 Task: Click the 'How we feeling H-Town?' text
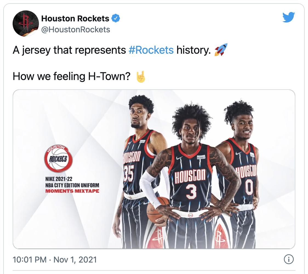[x=72, y=76]
